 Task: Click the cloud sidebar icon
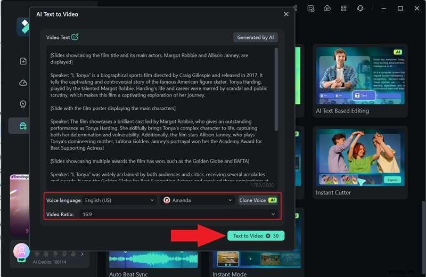tap(23, 83)
